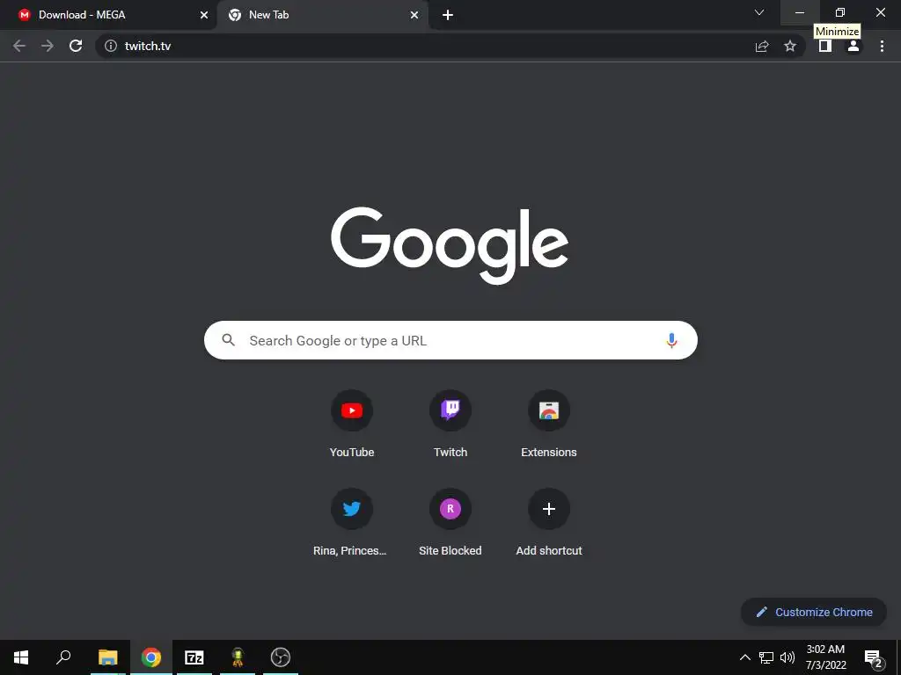Add a new shortcut tile
Screen dimensions: 901x675
[x=549, y=522]
